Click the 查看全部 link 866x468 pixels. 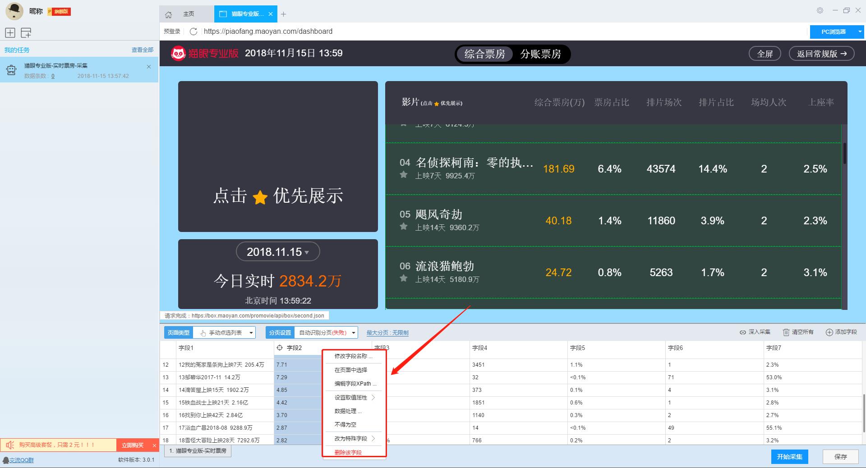pos(143,50)
